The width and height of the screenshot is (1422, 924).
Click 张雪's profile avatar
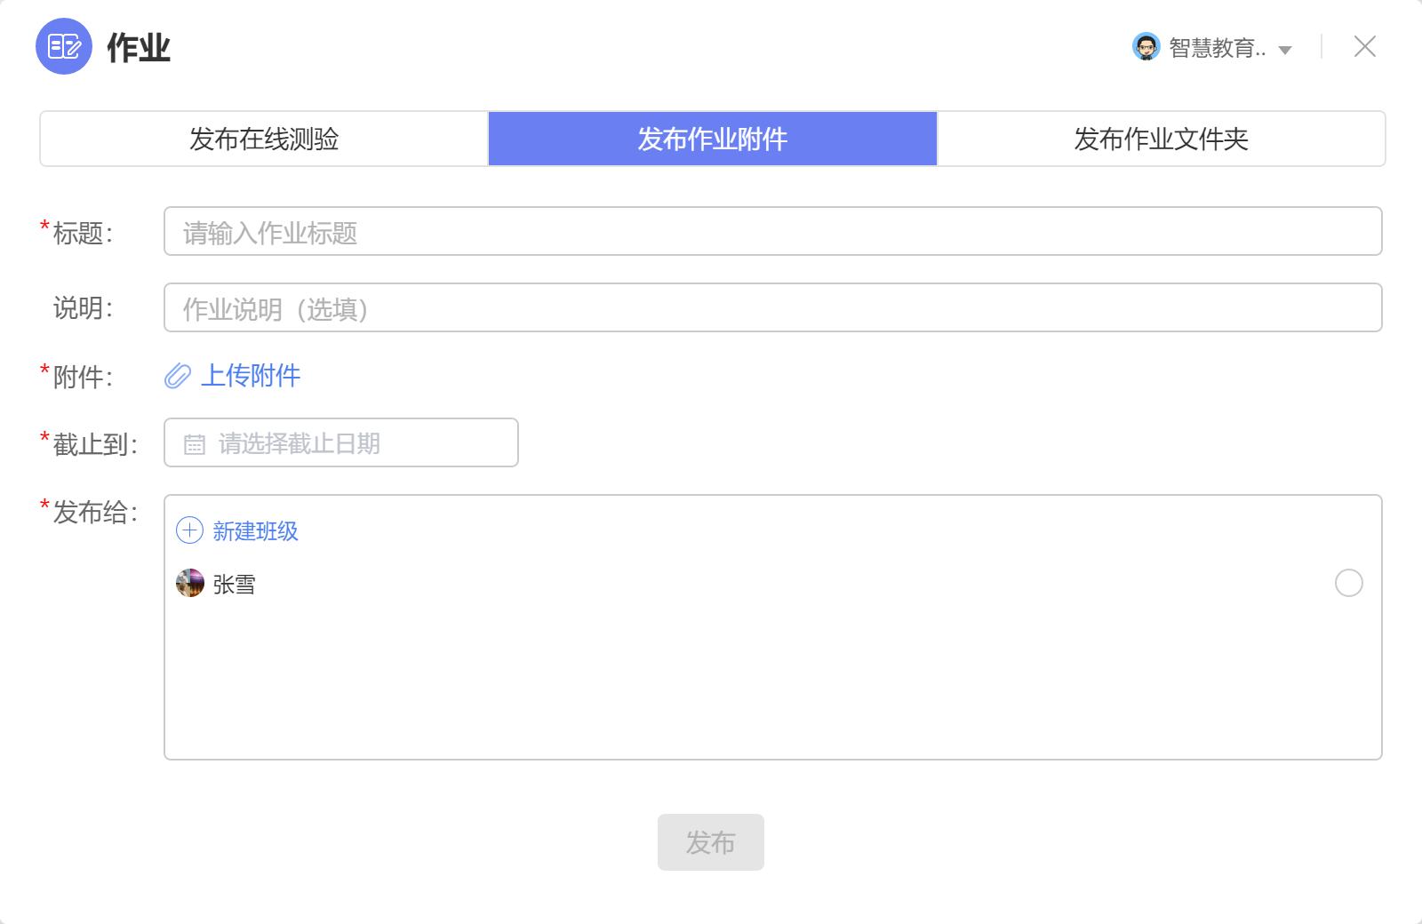coord(191,584)
